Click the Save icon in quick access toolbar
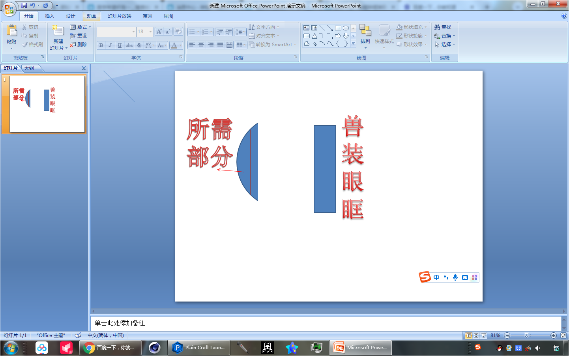 point(24,6)
